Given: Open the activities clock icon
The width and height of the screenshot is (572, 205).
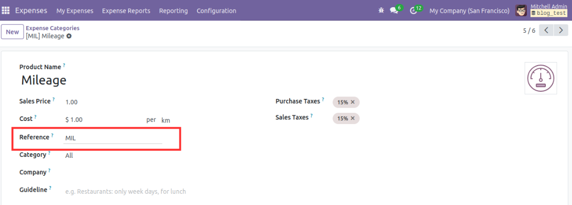Looking at the screenshot, I should pos(413,11).
